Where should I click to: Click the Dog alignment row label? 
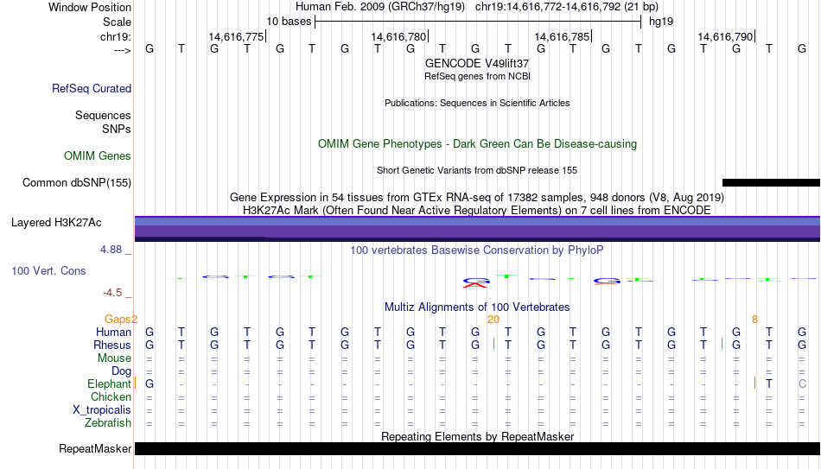coord(121,371)
